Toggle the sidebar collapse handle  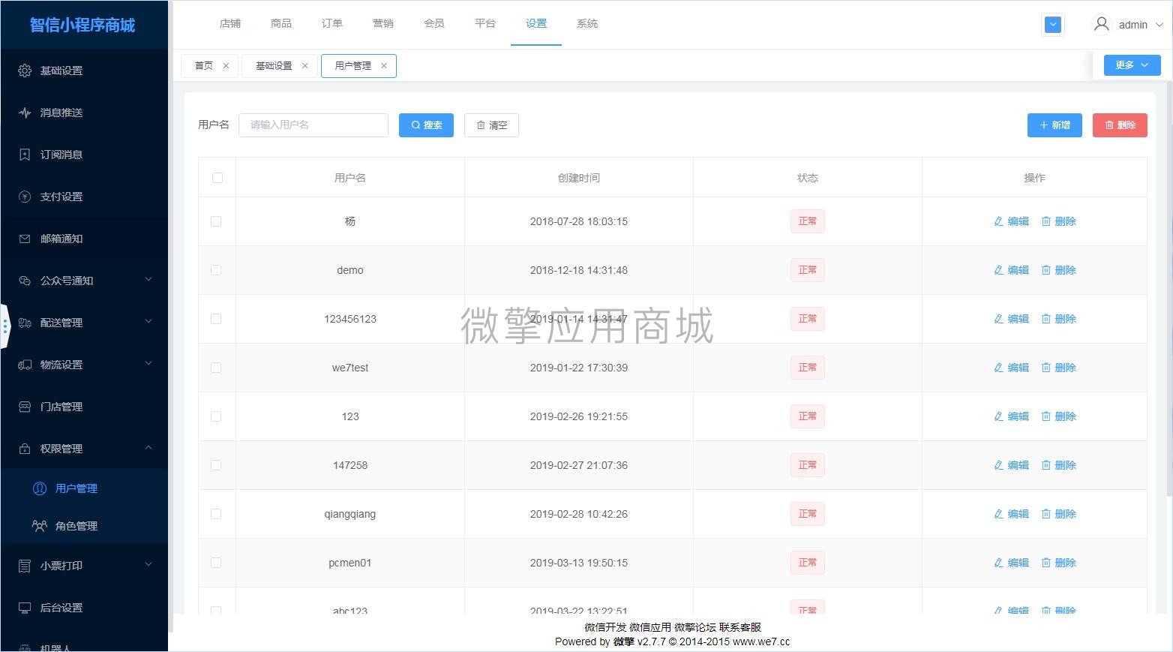pos(5,326)
